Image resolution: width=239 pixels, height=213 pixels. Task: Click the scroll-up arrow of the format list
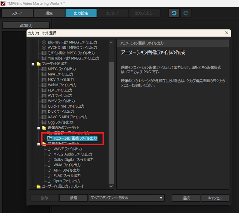(x=111, y=42)
